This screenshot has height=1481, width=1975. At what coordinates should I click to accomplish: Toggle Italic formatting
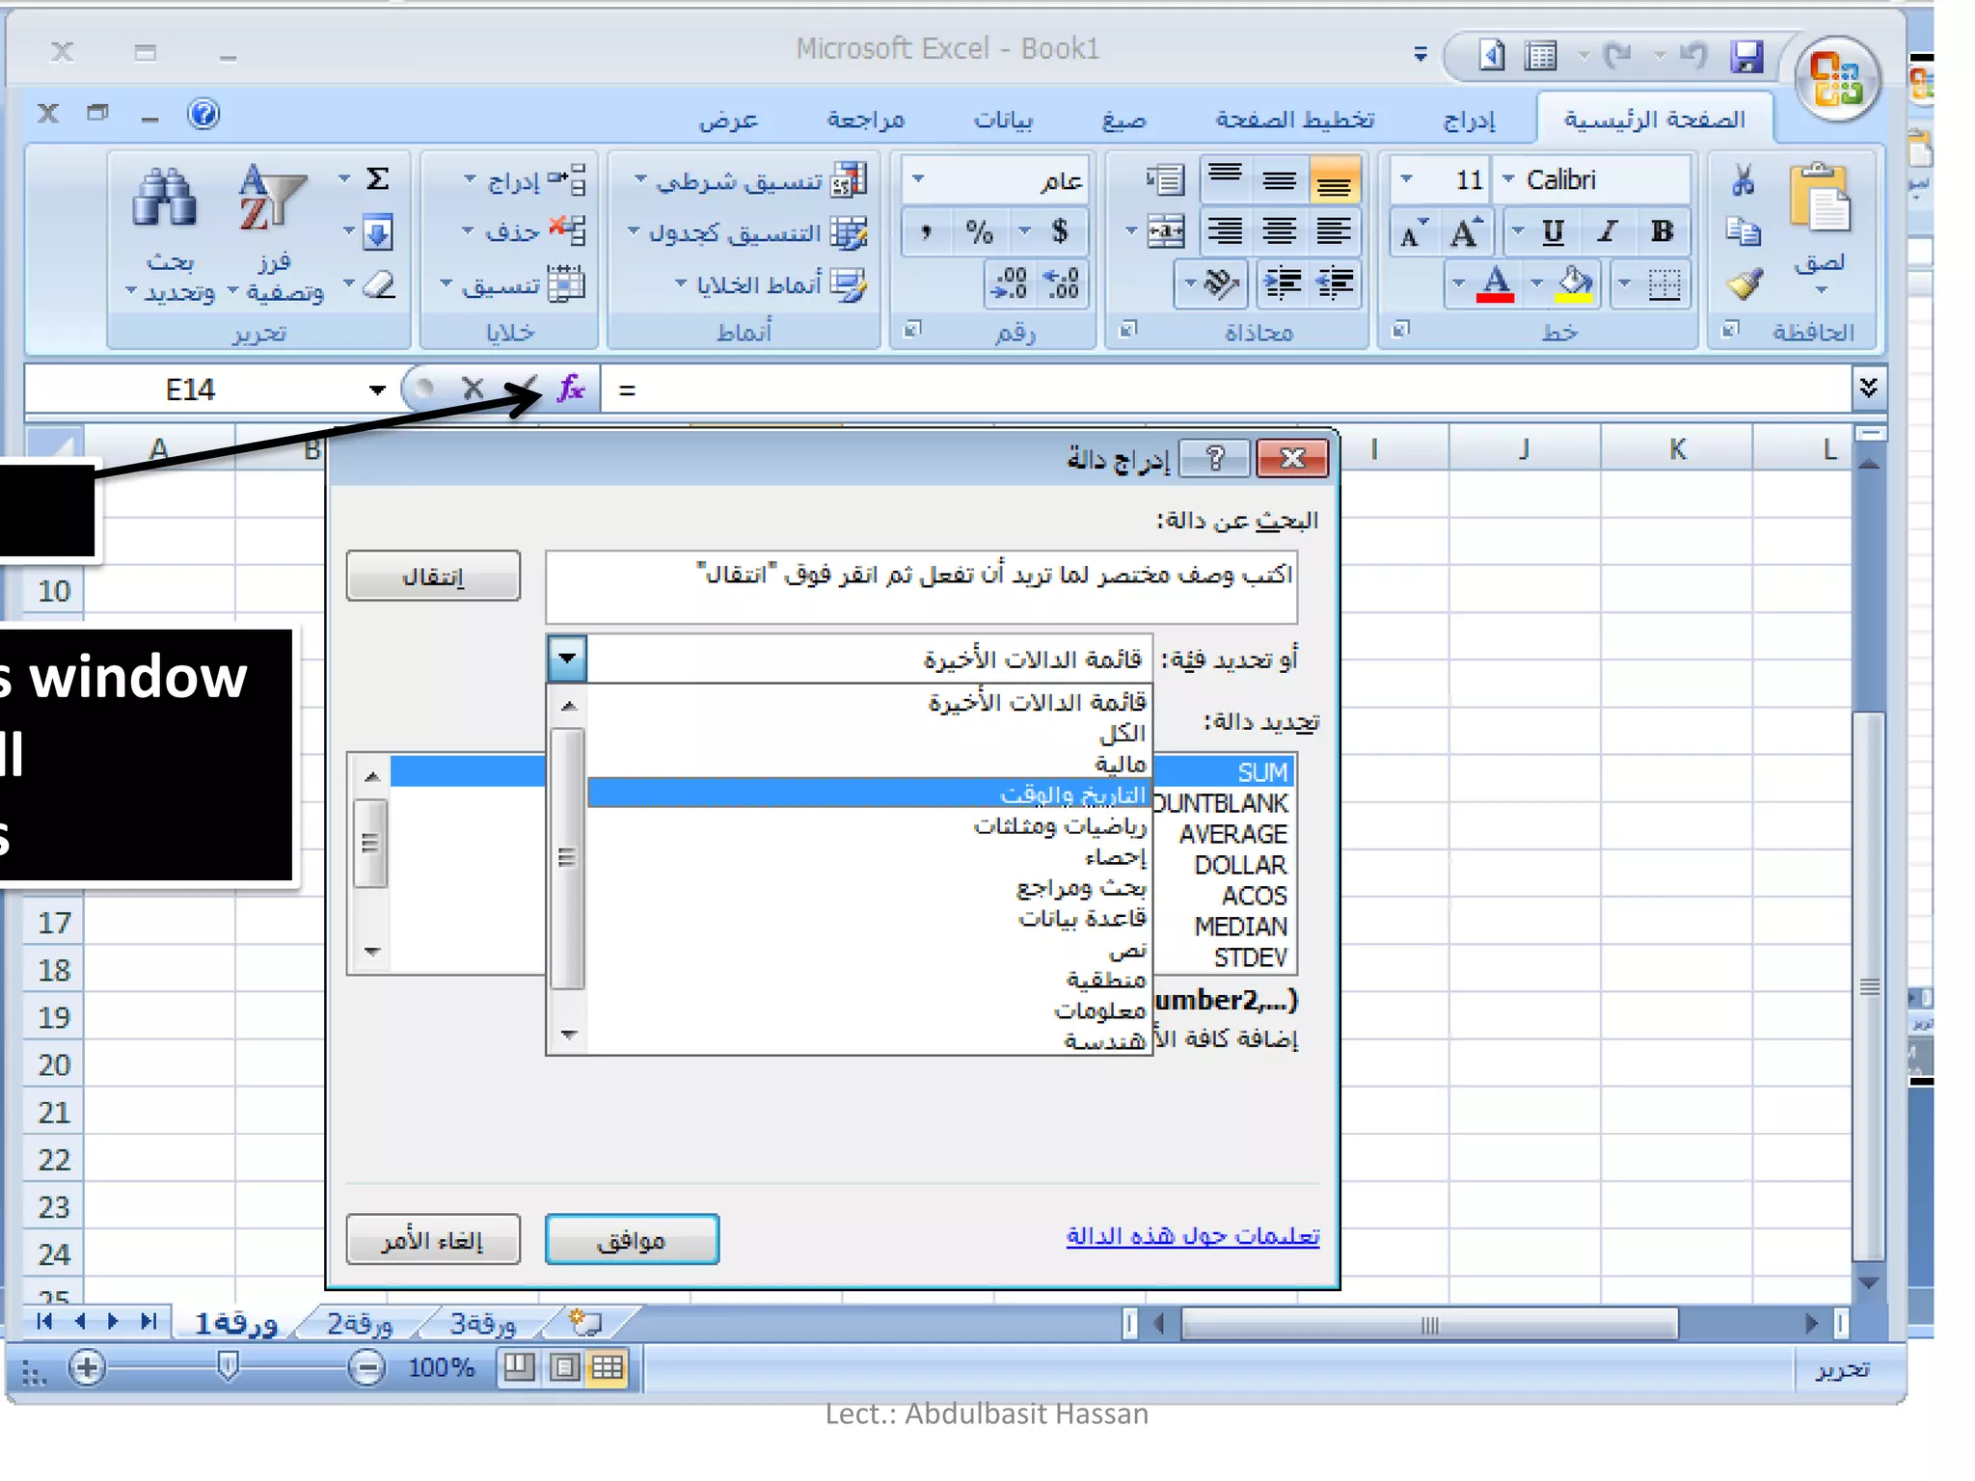tap(1607, 231)
